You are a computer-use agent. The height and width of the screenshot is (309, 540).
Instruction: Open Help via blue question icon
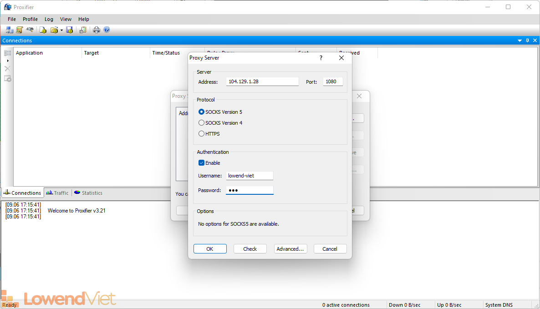pyautogui.click(x=107, y=30)
